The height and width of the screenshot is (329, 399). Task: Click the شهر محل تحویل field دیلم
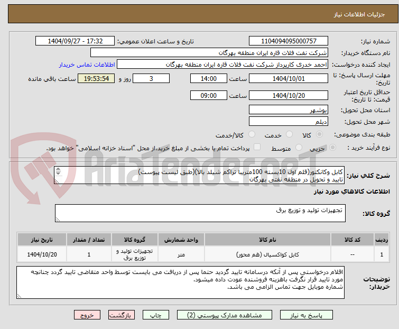(289, 122)
